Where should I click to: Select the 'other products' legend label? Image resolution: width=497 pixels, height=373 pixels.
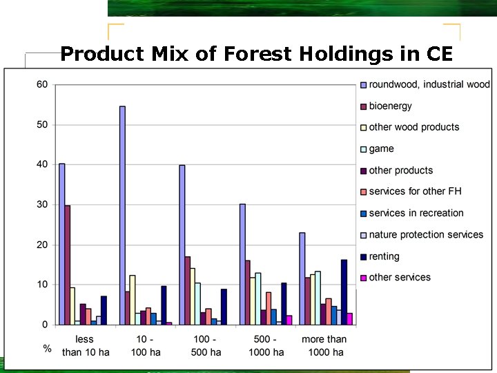[x=401, y=171]
